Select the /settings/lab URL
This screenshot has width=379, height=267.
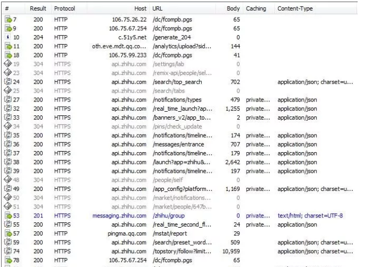click(168, 64)
